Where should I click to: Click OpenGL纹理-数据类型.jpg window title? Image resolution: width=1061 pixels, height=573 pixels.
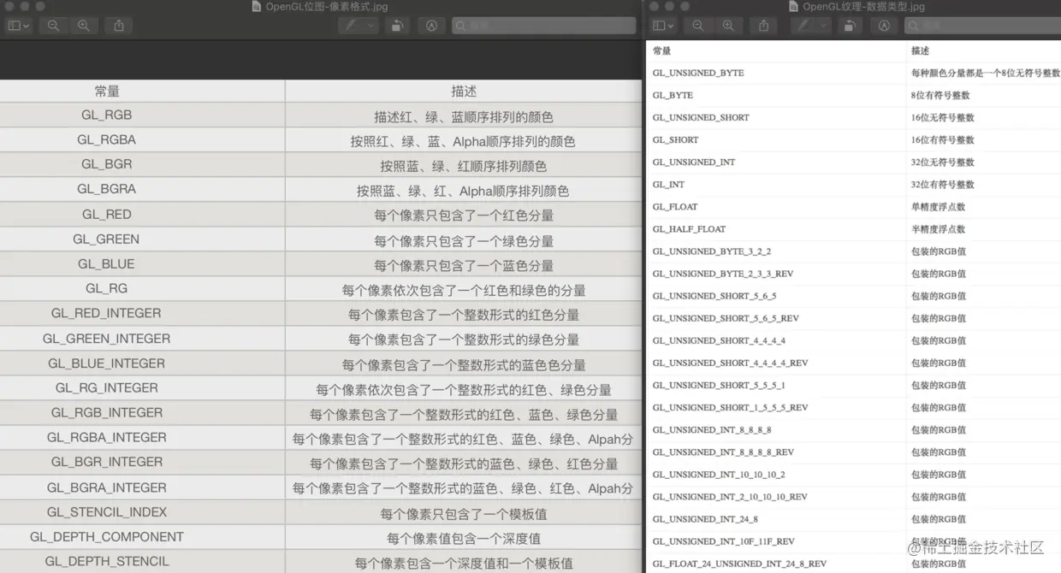click(863, 6)
